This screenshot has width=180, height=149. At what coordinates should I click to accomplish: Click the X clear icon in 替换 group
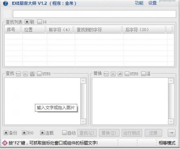pos(113,74)
